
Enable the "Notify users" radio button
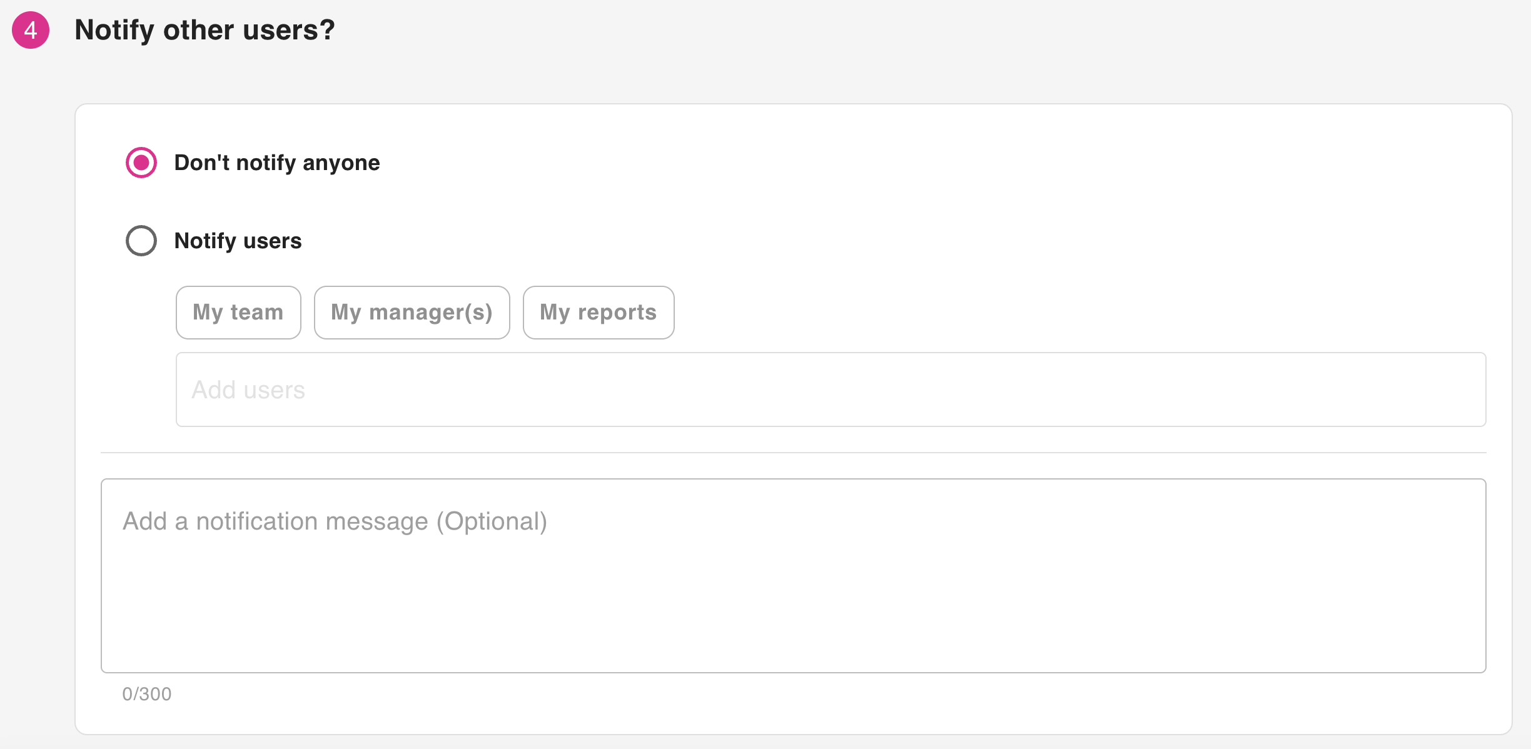tap(141, 241)
